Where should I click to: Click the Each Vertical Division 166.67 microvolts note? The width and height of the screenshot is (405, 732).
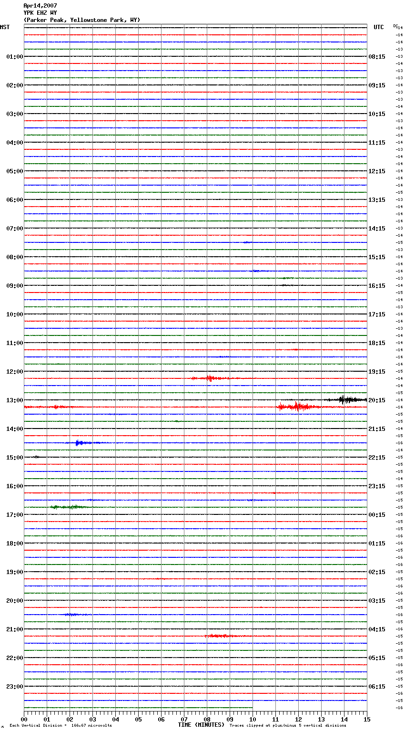click(61, 725)
